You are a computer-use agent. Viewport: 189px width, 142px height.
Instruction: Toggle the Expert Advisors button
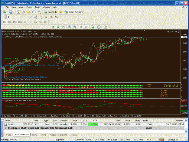74,12
